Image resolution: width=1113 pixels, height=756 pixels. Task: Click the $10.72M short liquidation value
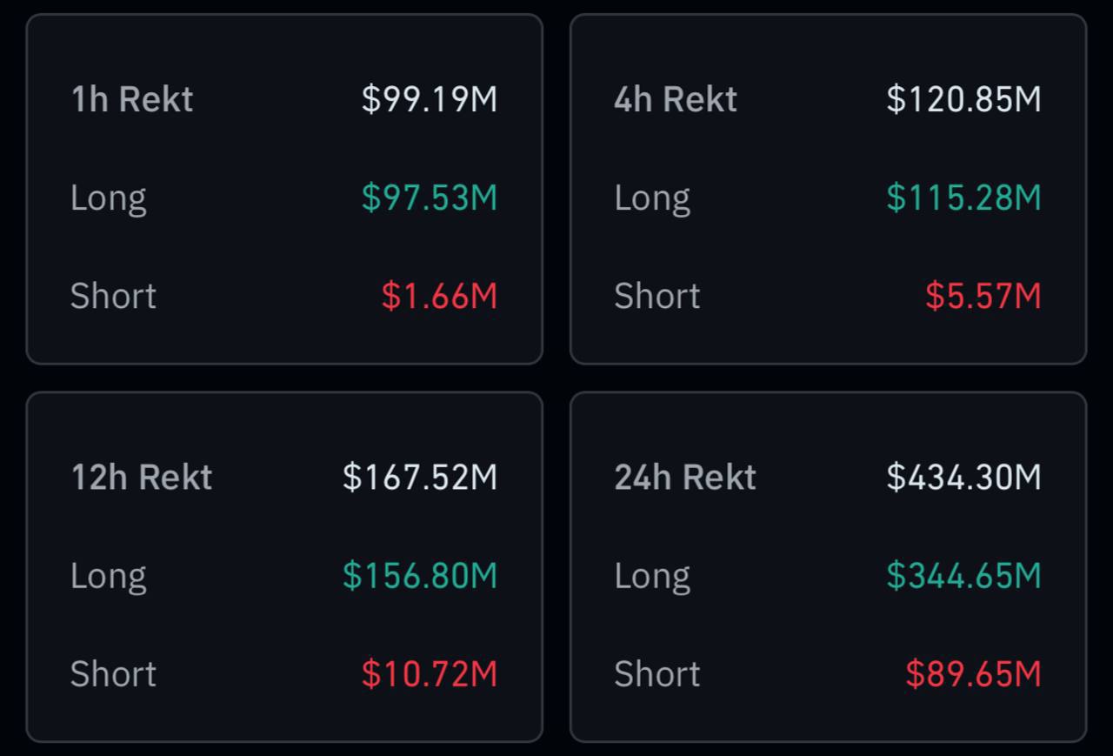pyautogui.click(x=430, y=673)
